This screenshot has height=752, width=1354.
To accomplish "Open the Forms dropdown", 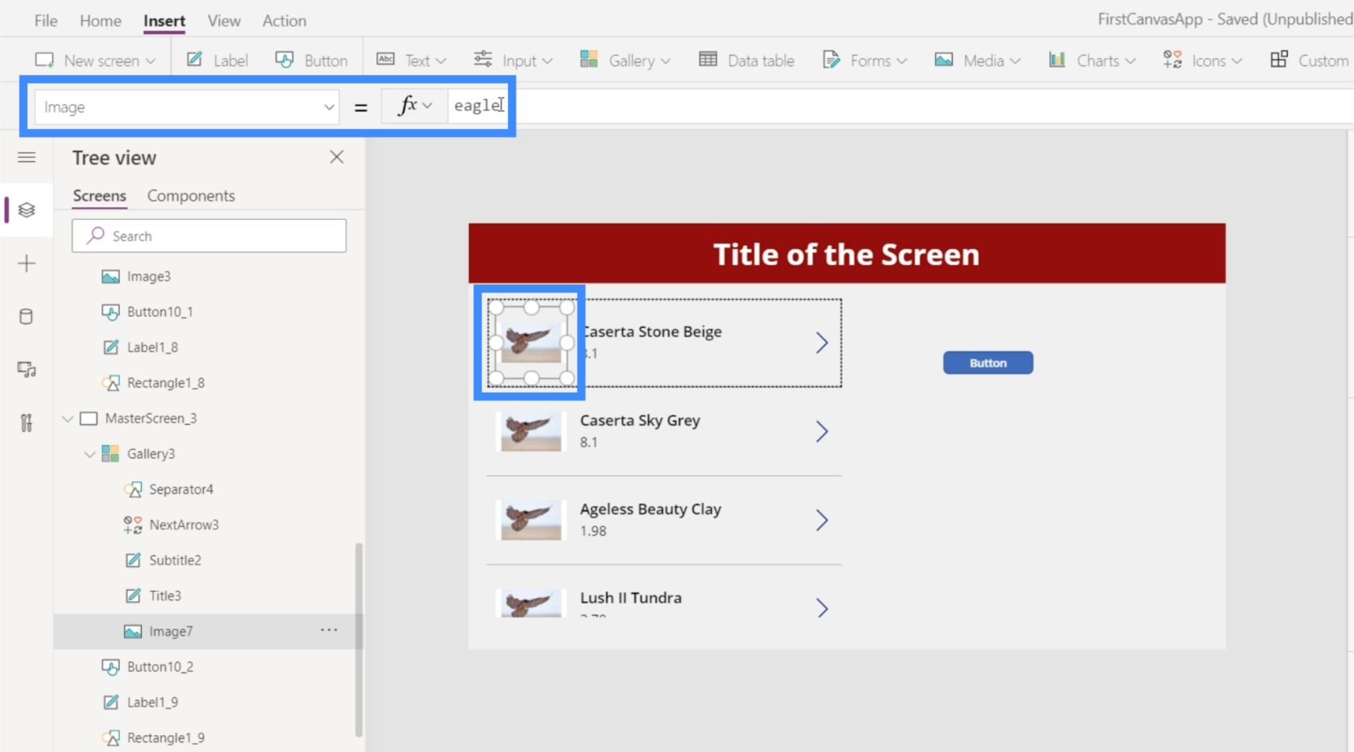I will [865, 60].
